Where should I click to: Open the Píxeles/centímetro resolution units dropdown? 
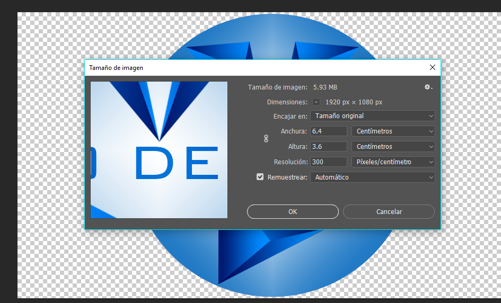point(393,162)
